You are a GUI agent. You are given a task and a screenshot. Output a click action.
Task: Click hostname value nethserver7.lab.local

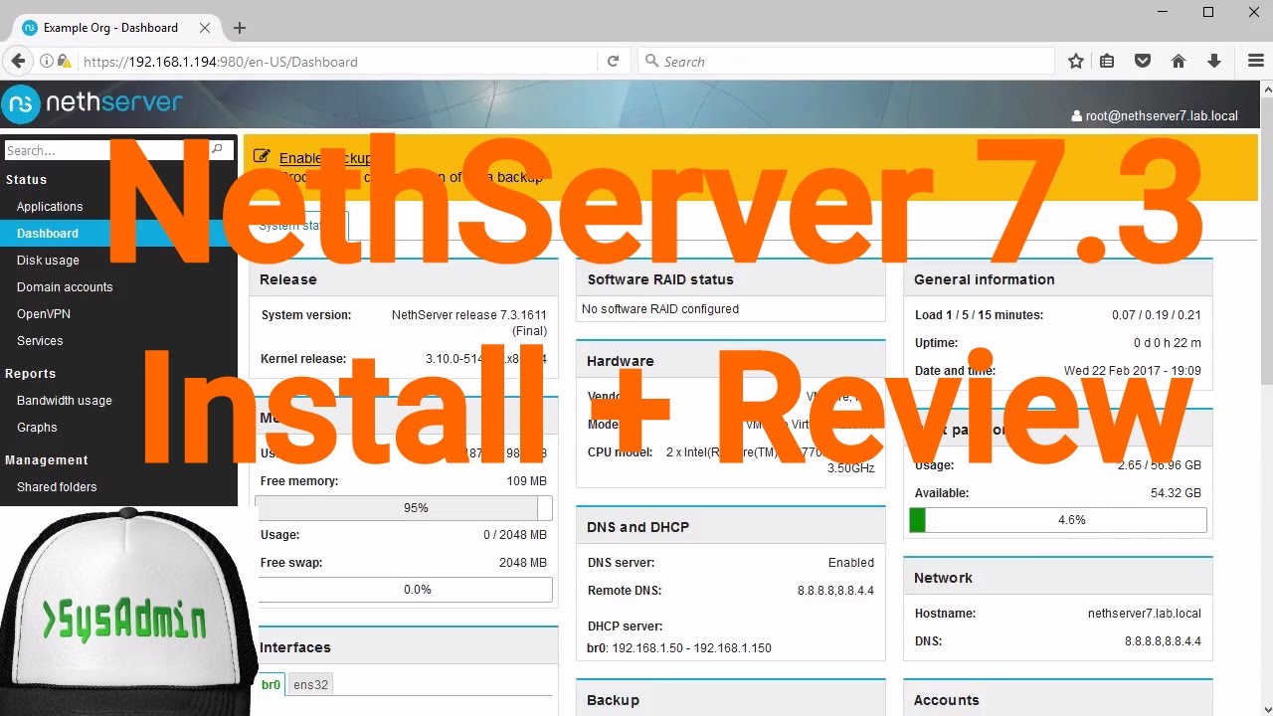pos(1145,614)
